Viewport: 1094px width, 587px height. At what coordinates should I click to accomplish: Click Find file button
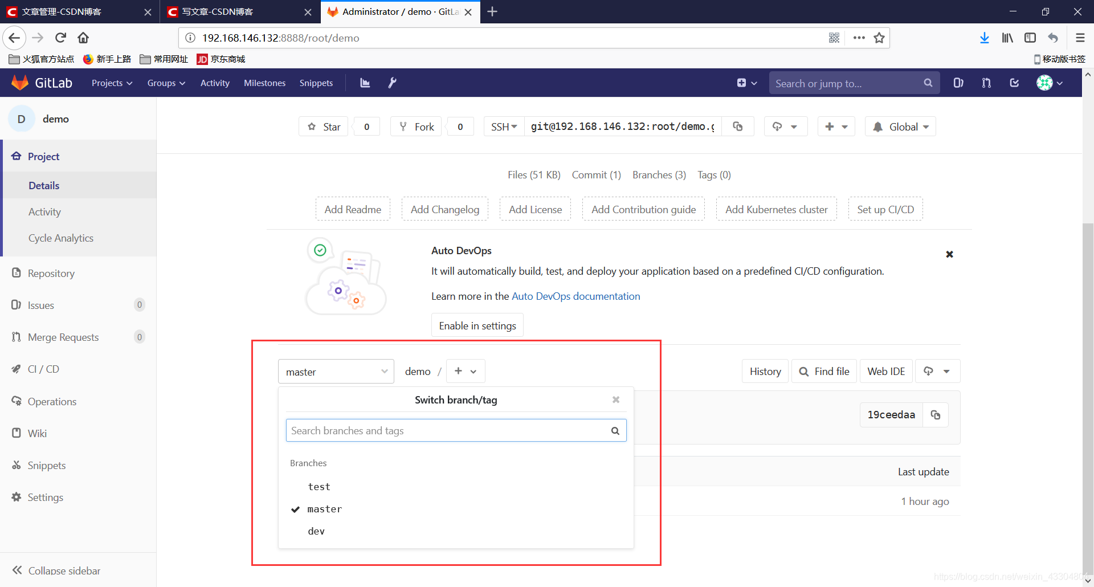click(x=824, y=371)
